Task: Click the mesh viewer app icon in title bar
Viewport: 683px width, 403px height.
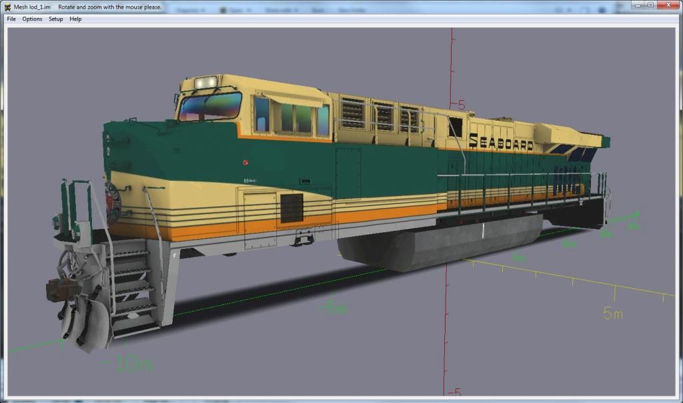Action: click(x=7, y=7)
